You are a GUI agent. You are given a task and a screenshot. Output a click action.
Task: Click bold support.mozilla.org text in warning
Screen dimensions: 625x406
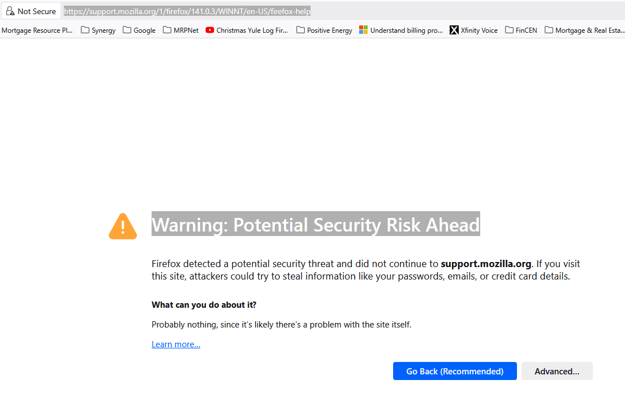[x=486, y=264]
